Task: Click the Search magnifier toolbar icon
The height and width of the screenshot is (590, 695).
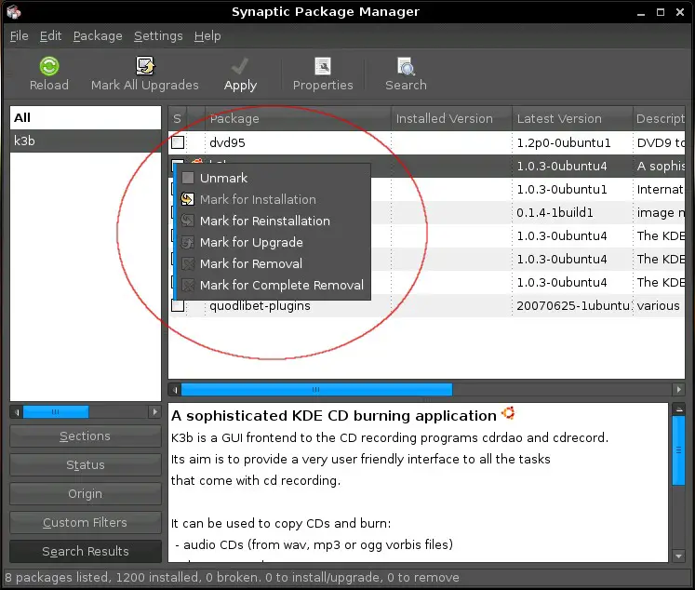Action: [x=406, y=66]
